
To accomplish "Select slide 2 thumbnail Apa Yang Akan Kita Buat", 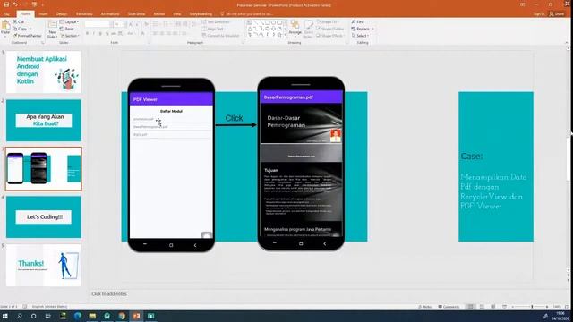I will (x=44, y=120).
